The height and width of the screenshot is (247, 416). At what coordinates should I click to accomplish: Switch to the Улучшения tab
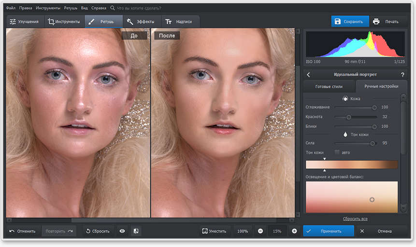coord(25,21)
